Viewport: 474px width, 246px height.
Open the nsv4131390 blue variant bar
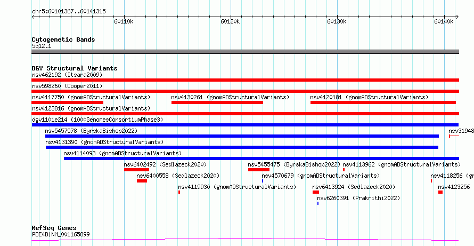pos(242,147)
